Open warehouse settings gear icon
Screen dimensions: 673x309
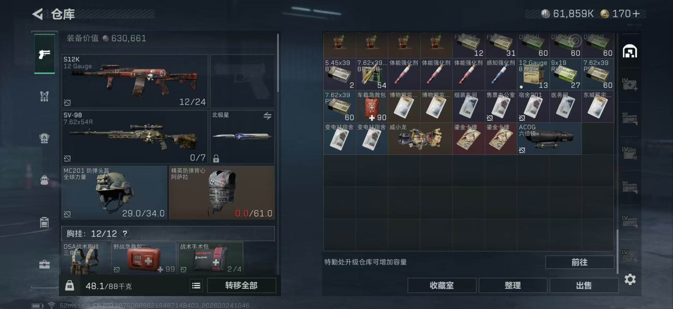(630, 279)
